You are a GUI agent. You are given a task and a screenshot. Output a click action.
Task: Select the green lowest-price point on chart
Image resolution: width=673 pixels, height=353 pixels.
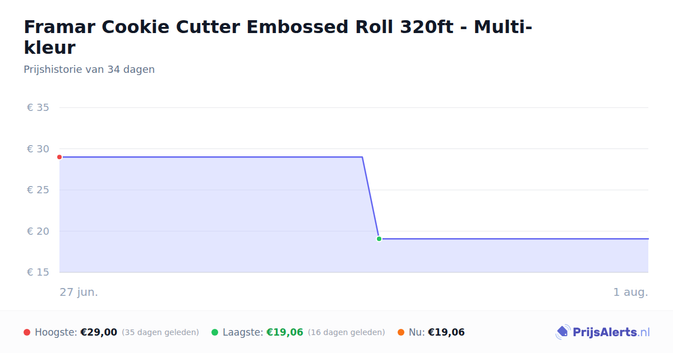point(379,239)
